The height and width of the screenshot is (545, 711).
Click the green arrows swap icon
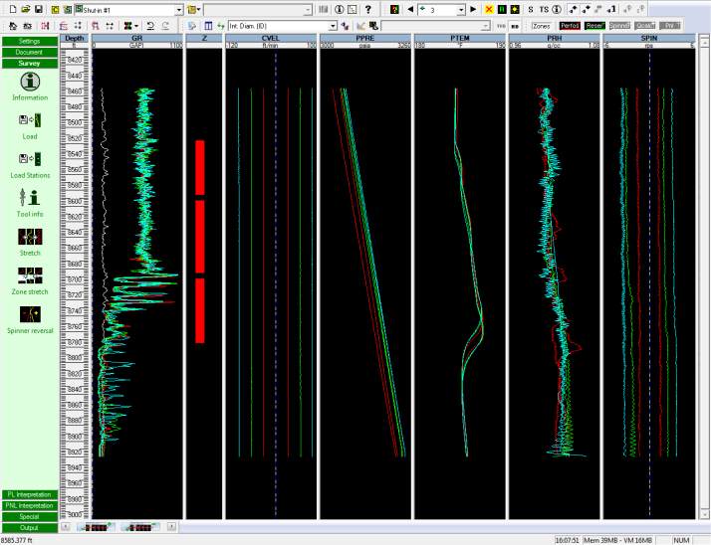(221, 26)
